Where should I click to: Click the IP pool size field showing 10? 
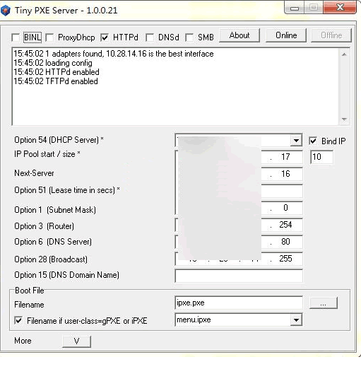point(321,157)
